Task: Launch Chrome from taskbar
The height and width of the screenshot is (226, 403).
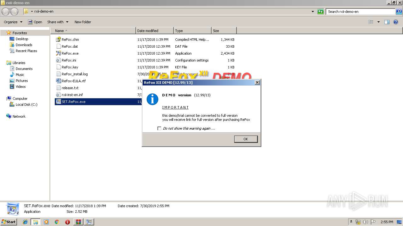Action: tap(57, 222)
